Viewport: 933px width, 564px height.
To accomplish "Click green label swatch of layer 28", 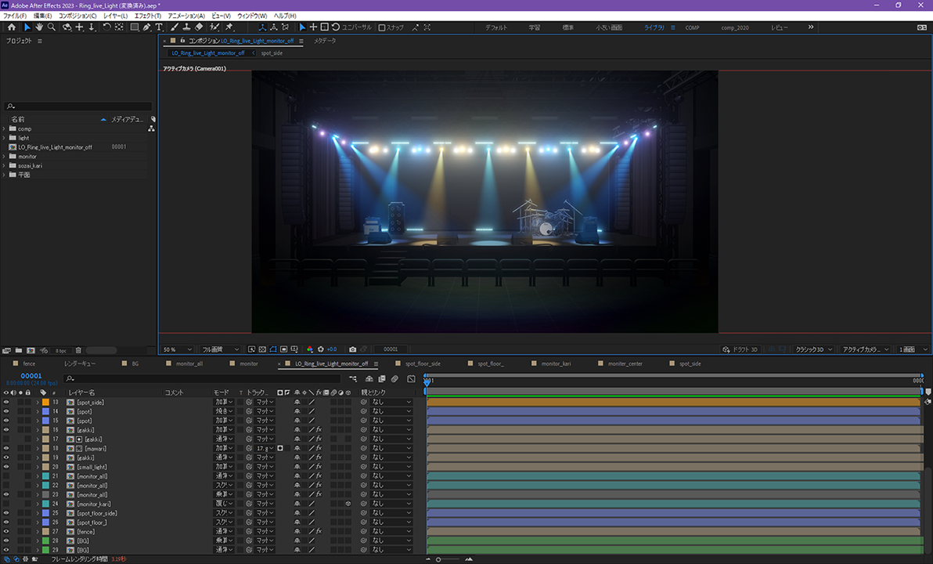I will 45,540.
